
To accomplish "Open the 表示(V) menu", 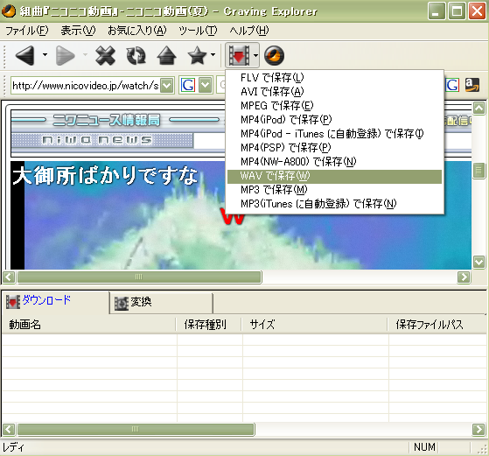I will (78, 31).
